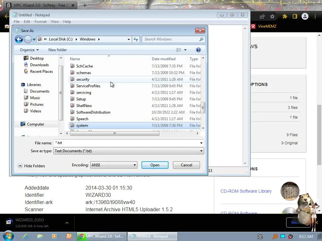The width and height of the screenshot is (322, 241).
Task: Click the Cancel button
Action: click(186, 165)
